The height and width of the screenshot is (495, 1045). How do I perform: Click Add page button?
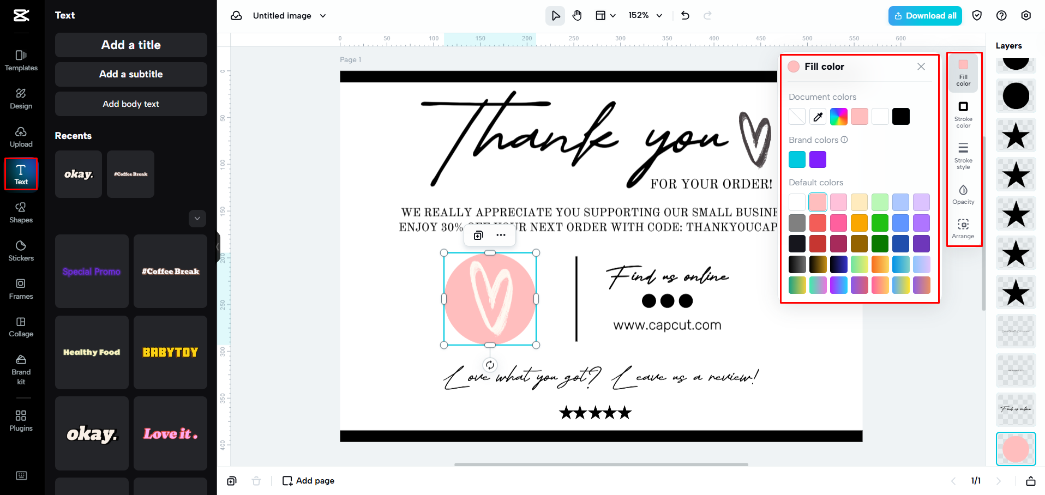[308, 481]
